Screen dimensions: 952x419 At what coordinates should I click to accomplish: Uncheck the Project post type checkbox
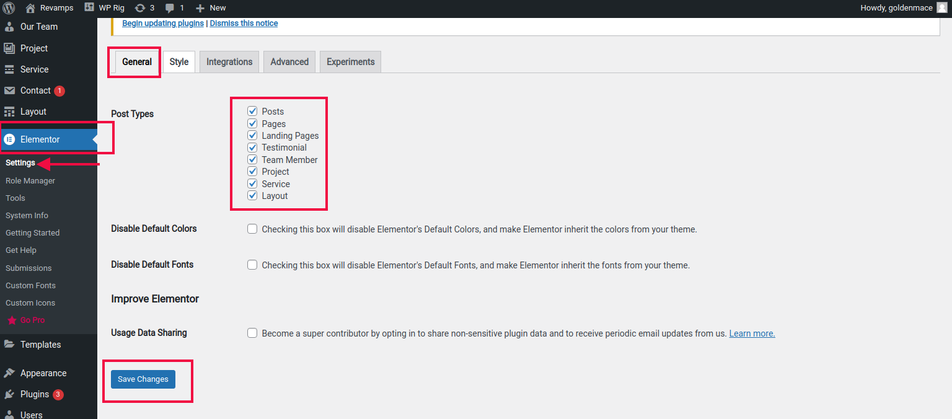coord(252,171)
